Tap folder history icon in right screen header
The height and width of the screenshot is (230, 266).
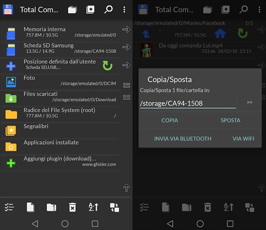pos(208,10)
